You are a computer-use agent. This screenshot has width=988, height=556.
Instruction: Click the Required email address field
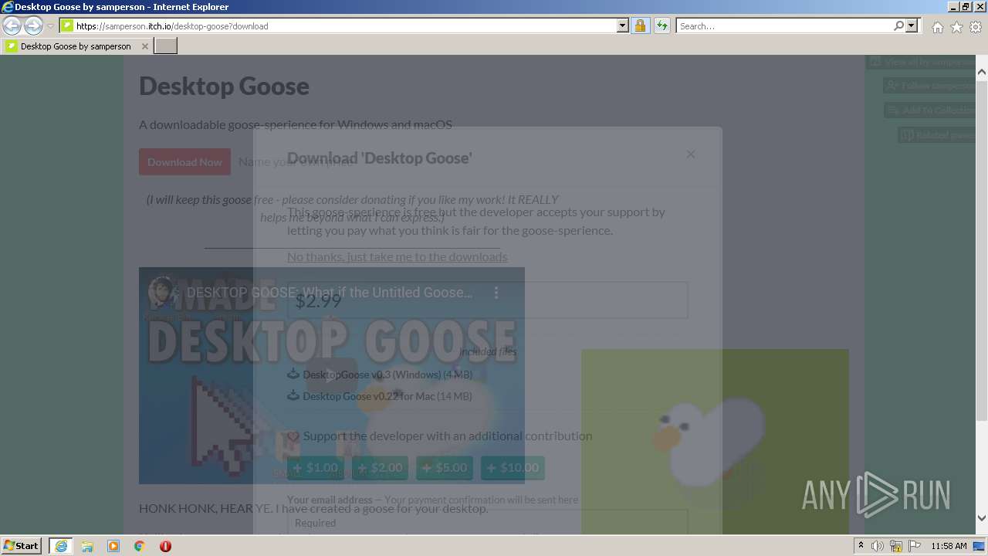487,523
